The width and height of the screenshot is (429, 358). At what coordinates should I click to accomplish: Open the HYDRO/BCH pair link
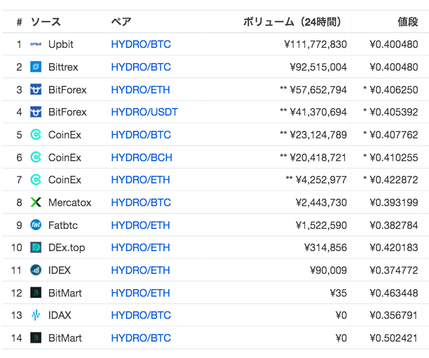click(x=142, y=157)
